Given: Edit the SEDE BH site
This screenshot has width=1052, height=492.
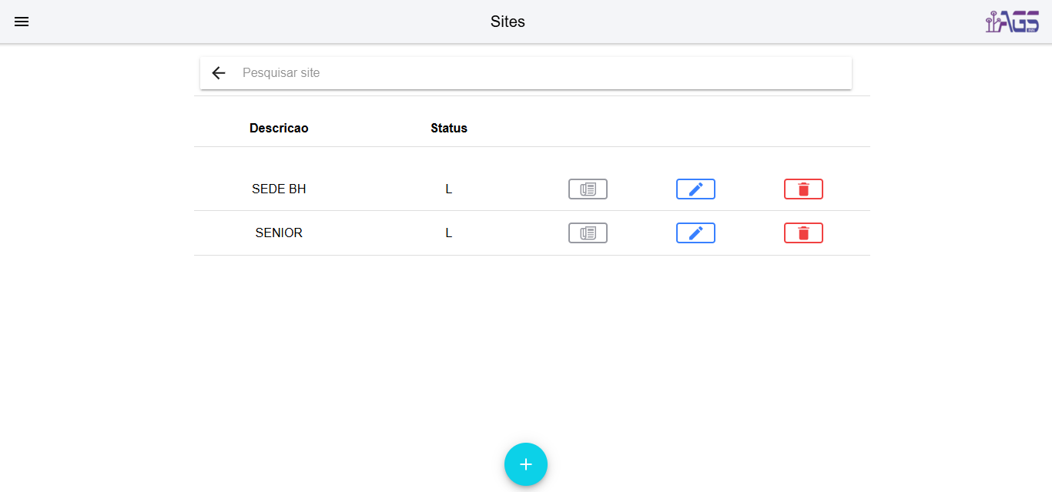Looking at the screenshot, I should pos(695,189).
